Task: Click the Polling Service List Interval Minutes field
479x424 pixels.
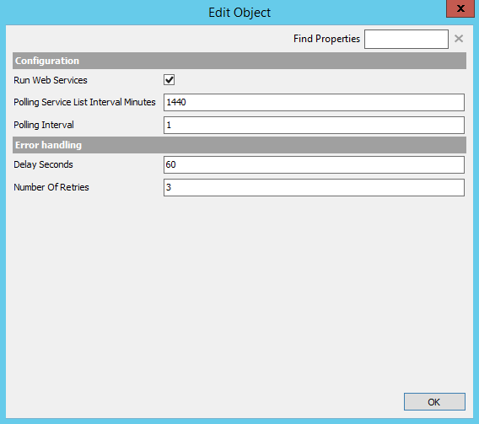Action: click(x=314, y=102)
